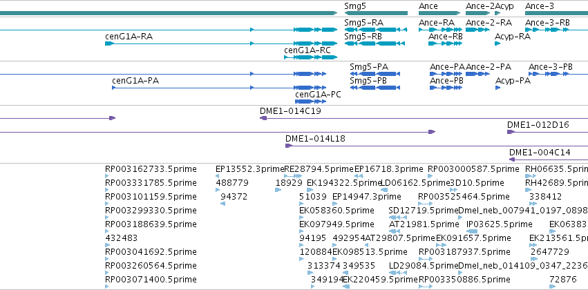Select the DME1-012D16 clone label
The image size is (588, 290).
pyautogui.click(x=538, y=125)
